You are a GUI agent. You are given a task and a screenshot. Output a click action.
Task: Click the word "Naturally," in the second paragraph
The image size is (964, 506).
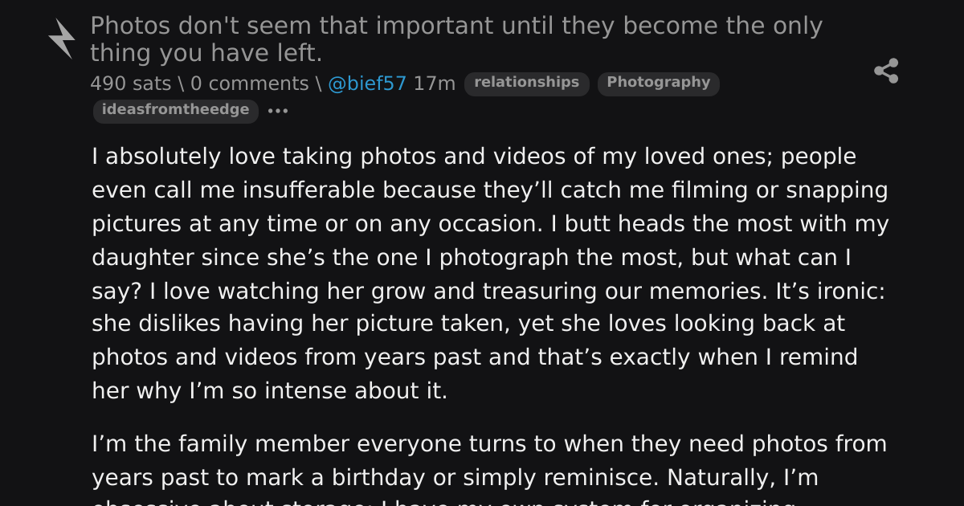pyautogui.click(x=721, y=477)
